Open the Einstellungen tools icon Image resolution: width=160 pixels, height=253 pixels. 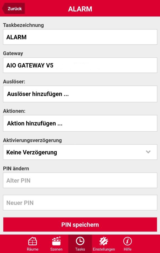click(104, 241)
